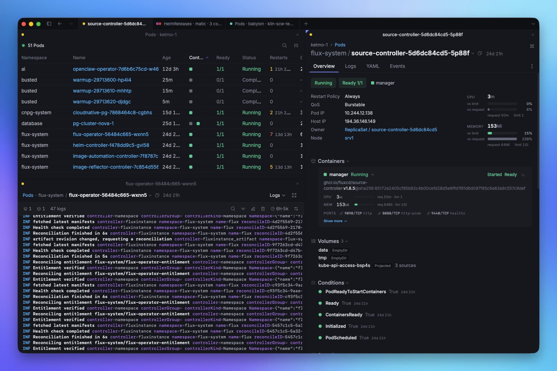Open terminal for manager container
Screen dimensions: 557x371
point(523,174)
